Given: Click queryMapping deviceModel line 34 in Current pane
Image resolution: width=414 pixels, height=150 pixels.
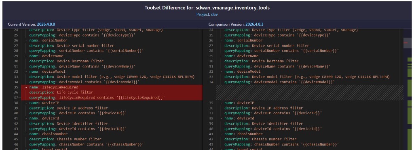Looking at the screenshot, I should (x=84, y=82).
